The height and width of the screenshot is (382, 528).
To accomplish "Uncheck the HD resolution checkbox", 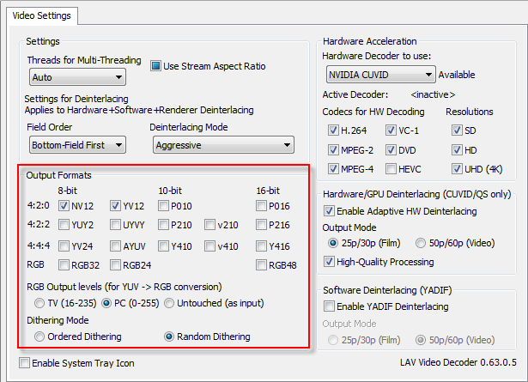I will 457,149.
